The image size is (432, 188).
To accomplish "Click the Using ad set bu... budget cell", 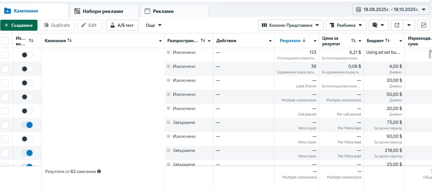I will coord(383,52).
